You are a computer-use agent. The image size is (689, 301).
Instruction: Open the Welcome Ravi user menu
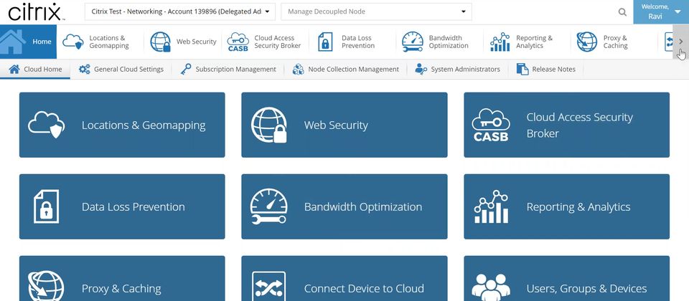pyautogui.click(x=661, y=12)
